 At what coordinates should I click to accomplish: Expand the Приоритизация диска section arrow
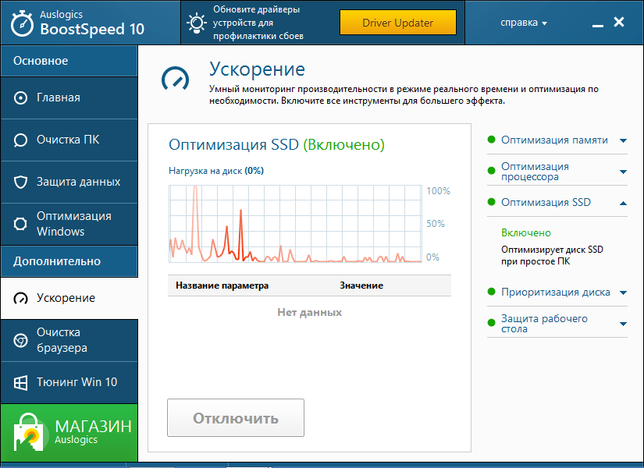coord(623,292)
